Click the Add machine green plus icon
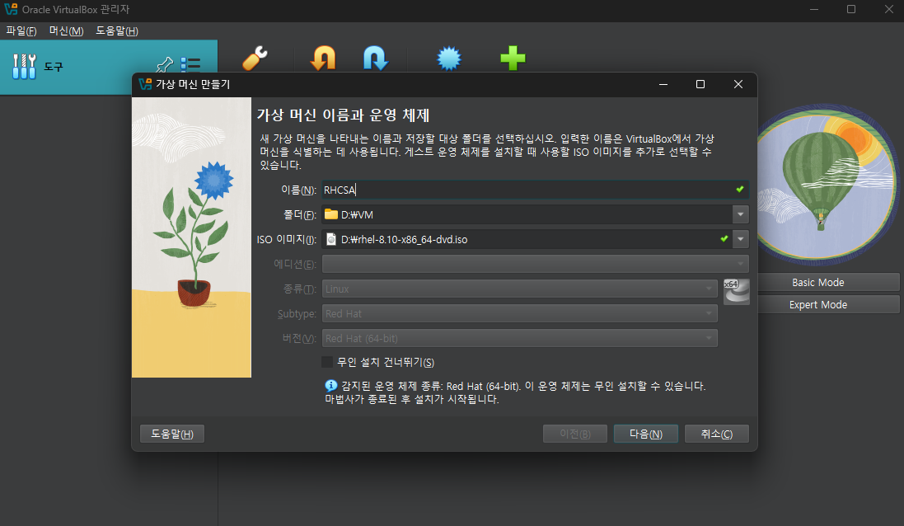The width and height of the screenshot is (904, 526). click(x=513, y=59)
